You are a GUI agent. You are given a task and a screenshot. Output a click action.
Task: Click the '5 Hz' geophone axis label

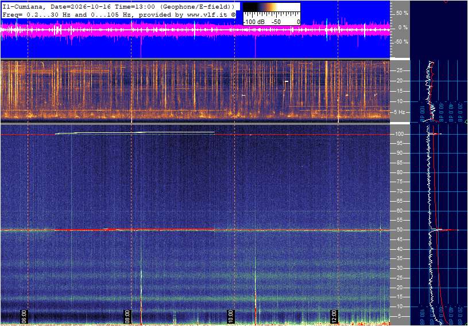coord(400,112)
